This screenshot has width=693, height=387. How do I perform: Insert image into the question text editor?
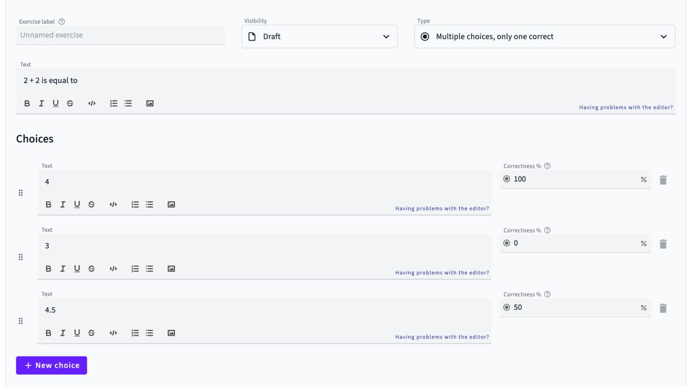pos(150,103)
